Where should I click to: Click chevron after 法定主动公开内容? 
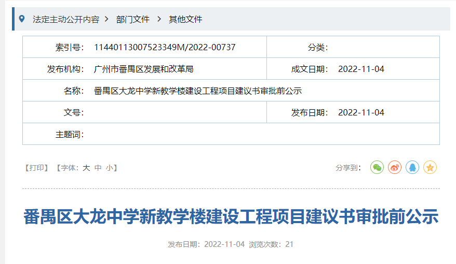pos(107,19)
